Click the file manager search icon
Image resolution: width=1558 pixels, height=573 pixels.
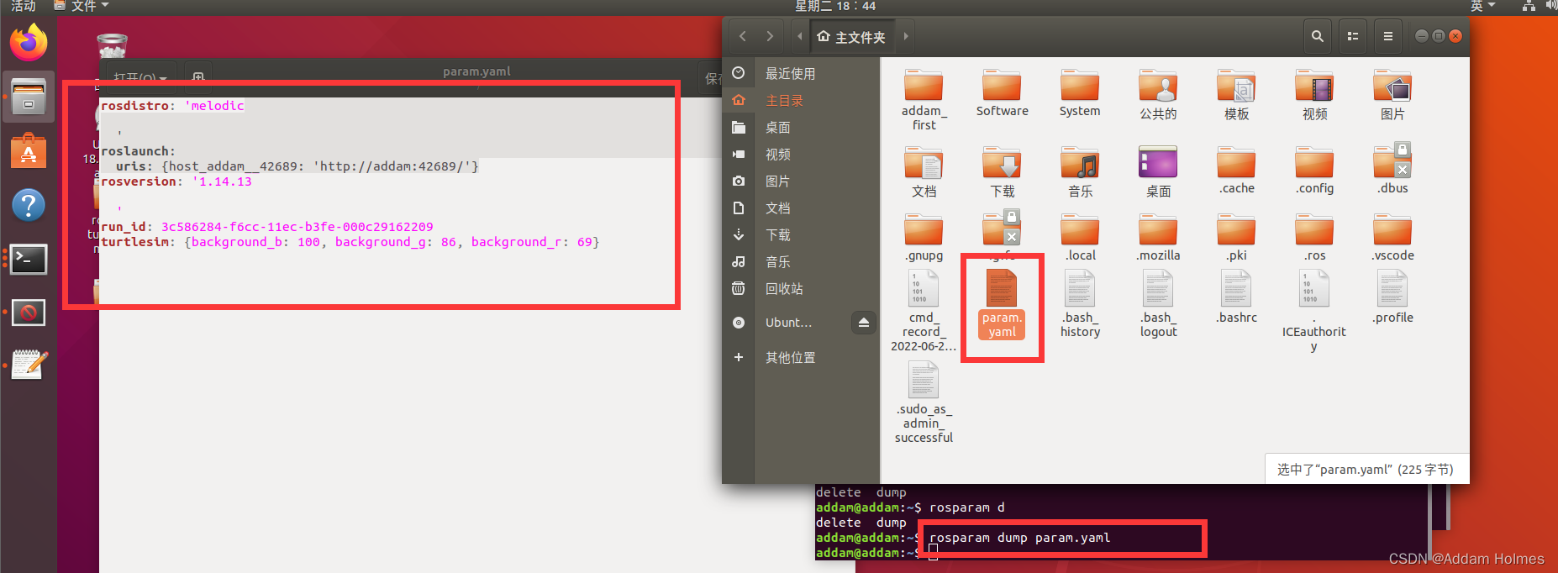(x=1318, y=36)
